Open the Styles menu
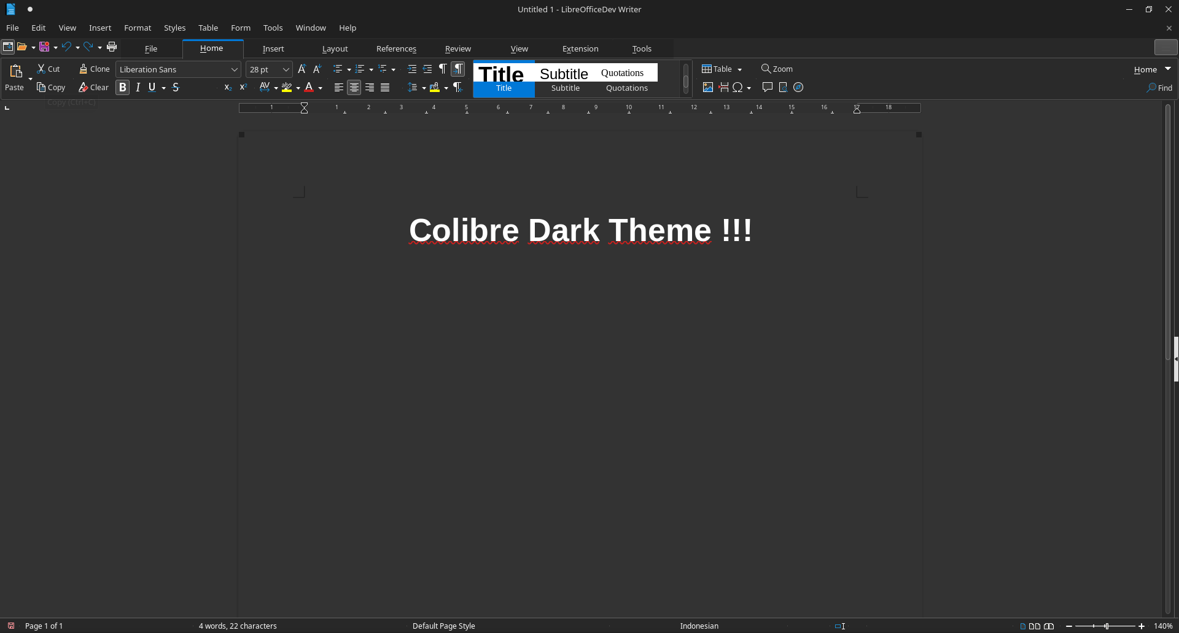The height and width of the screenshot is (633, 1179). 174,28
